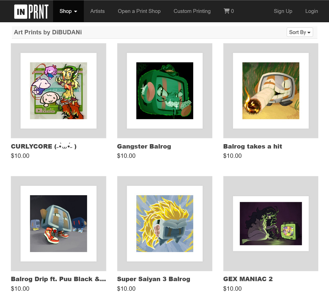329x302 pixels.
Task: Click the INPRNT logo
Action: (32, 11)
